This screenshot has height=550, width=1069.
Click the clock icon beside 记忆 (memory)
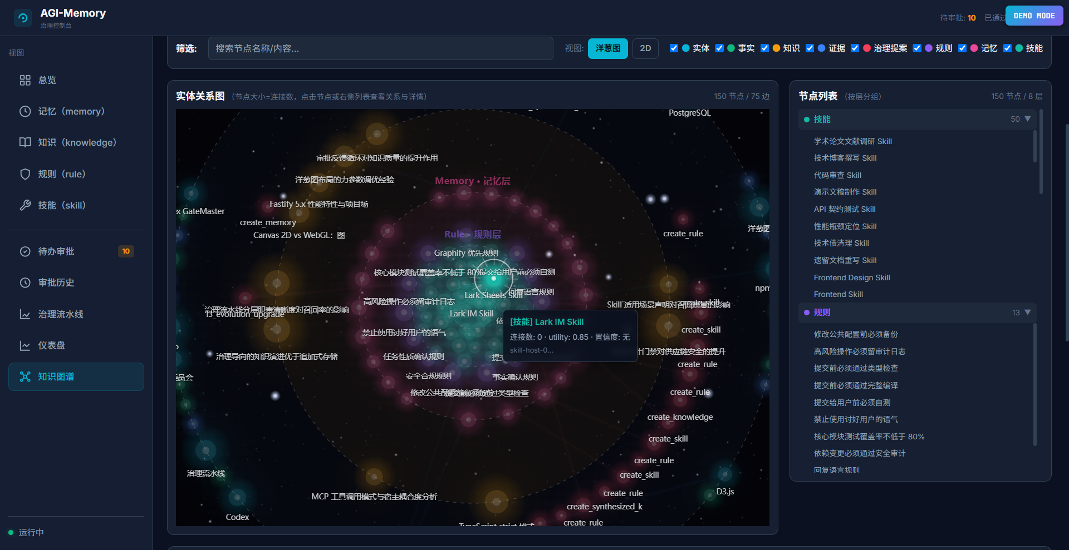[25, 111]
